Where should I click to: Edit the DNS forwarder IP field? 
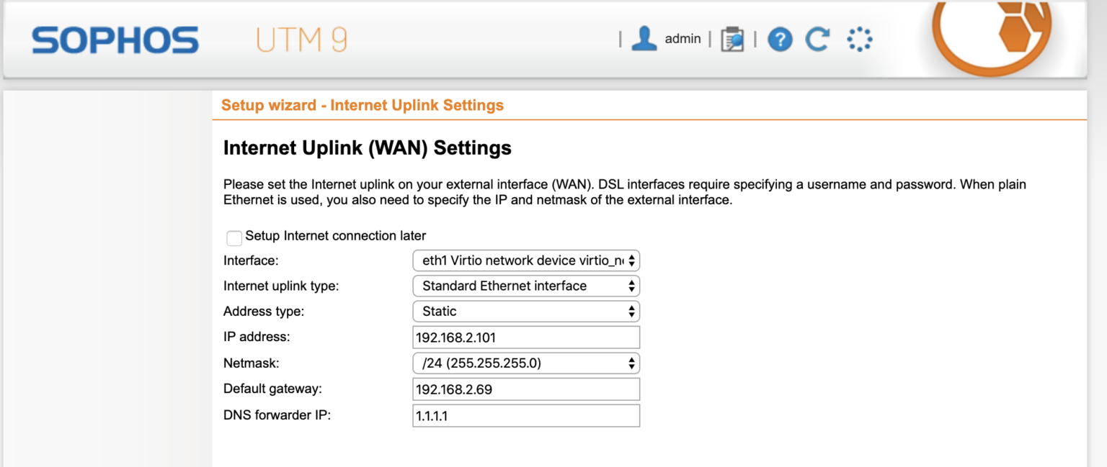(x=525, y=415)
